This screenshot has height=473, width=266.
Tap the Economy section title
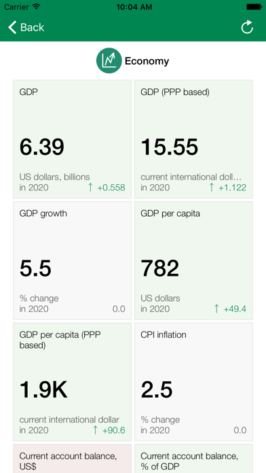147,61
